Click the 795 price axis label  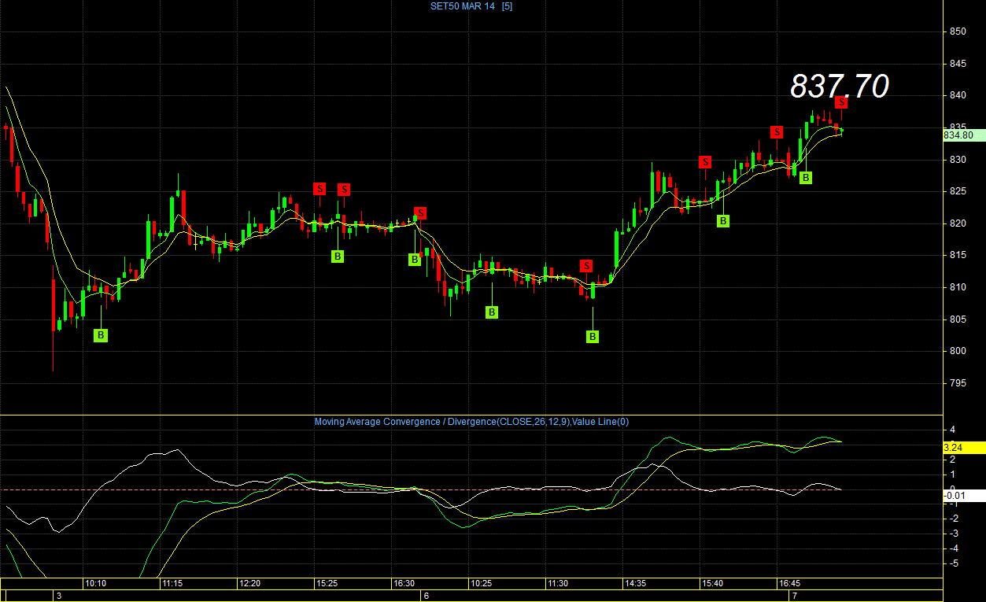tap(958, 383)
